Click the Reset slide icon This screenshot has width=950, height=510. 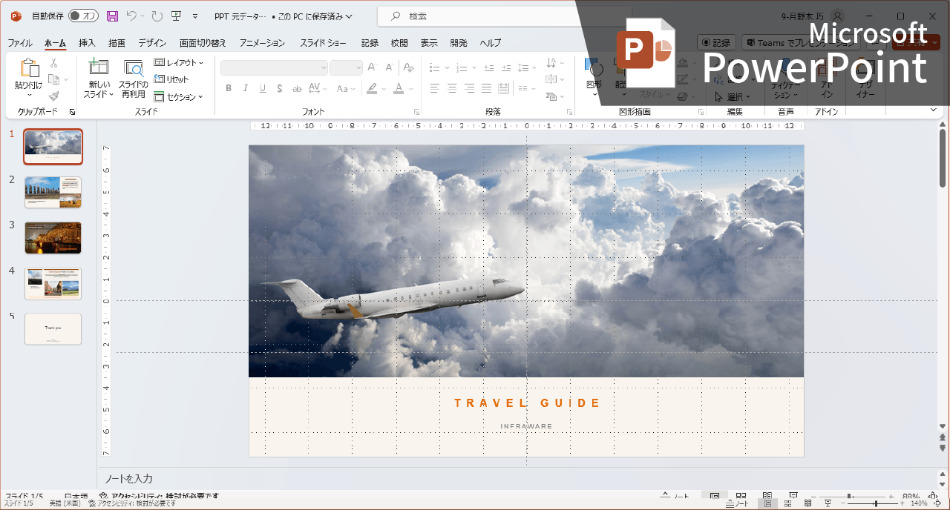tap(171, 79)
